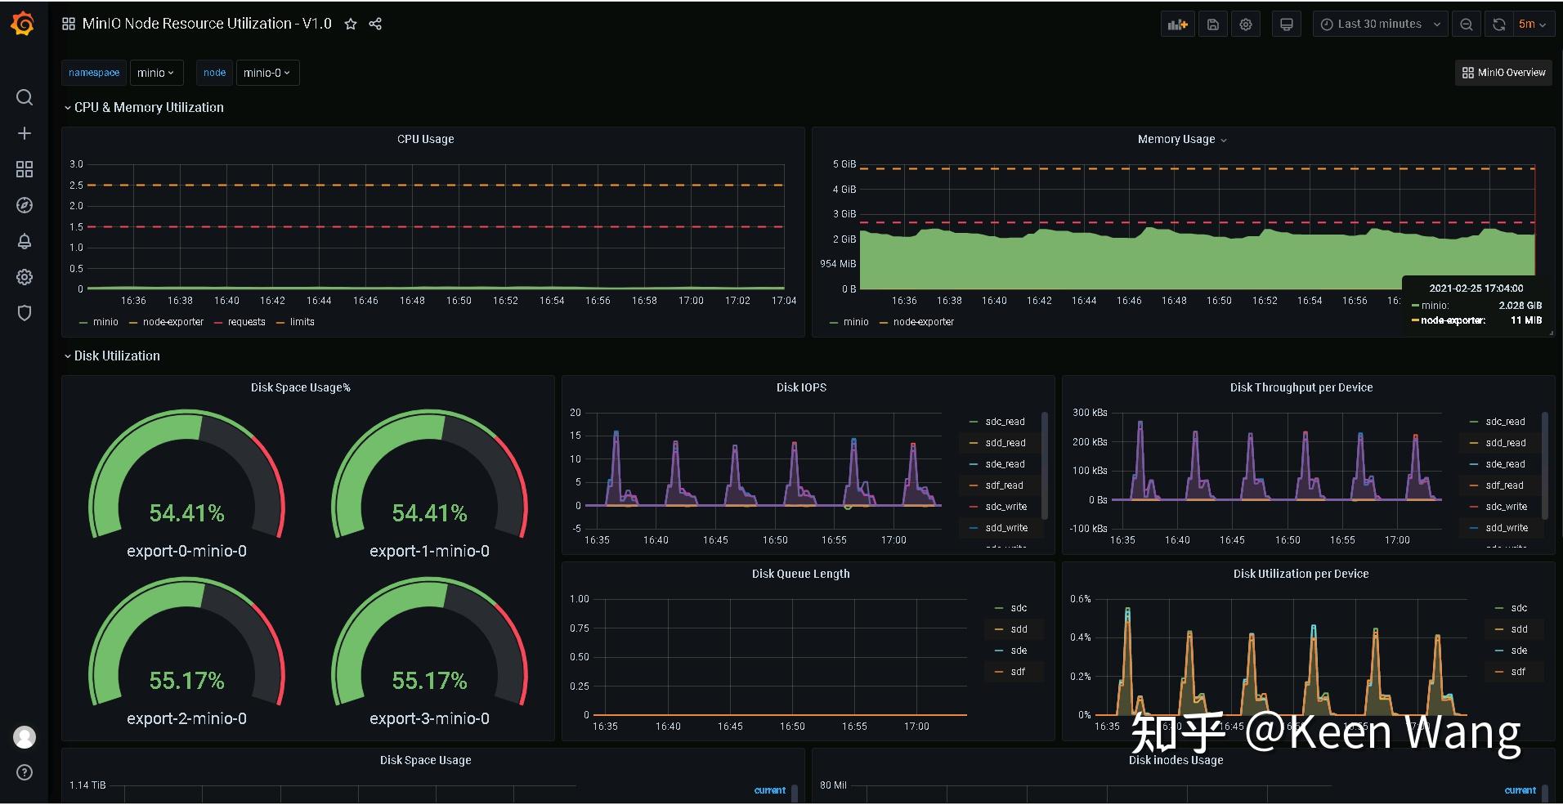Click the dashboard title MinIO Node Resource Utilization
Screen dimensions: 1563x805
(x=207, y=24)
